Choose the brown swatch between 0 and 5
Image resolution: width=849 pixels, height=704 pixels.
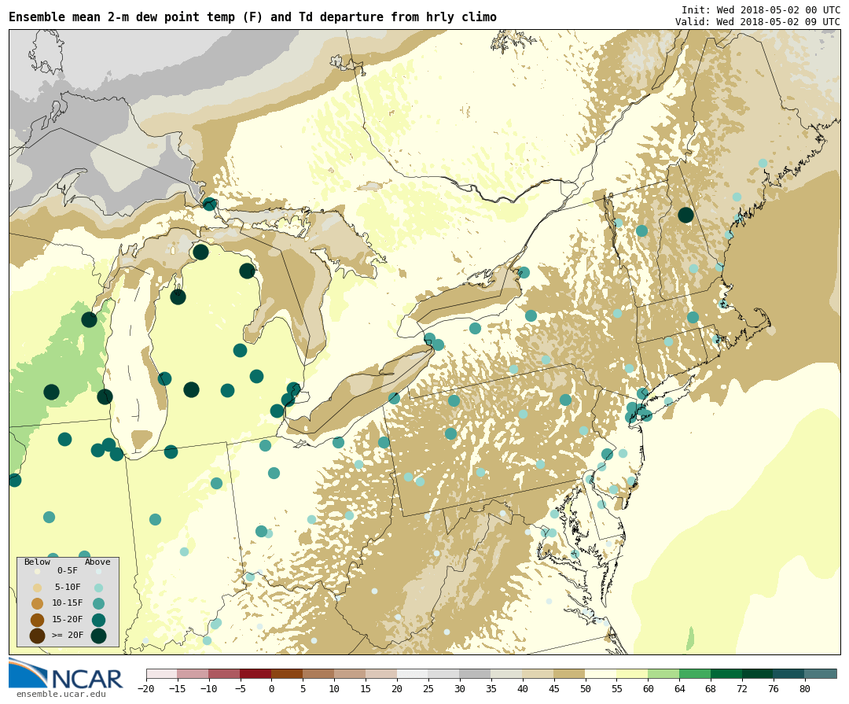click(x=287, y=674)
